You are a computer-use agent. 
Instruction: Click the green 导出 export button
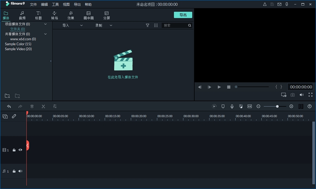pyautogui.click(x=183, y=15)
